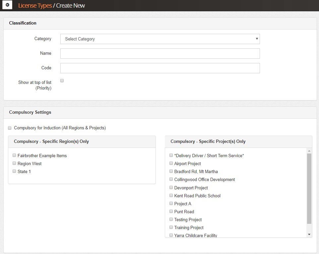Click into the Name text field
The width and height of the screenshot is (319, 254).
[160, 53]
